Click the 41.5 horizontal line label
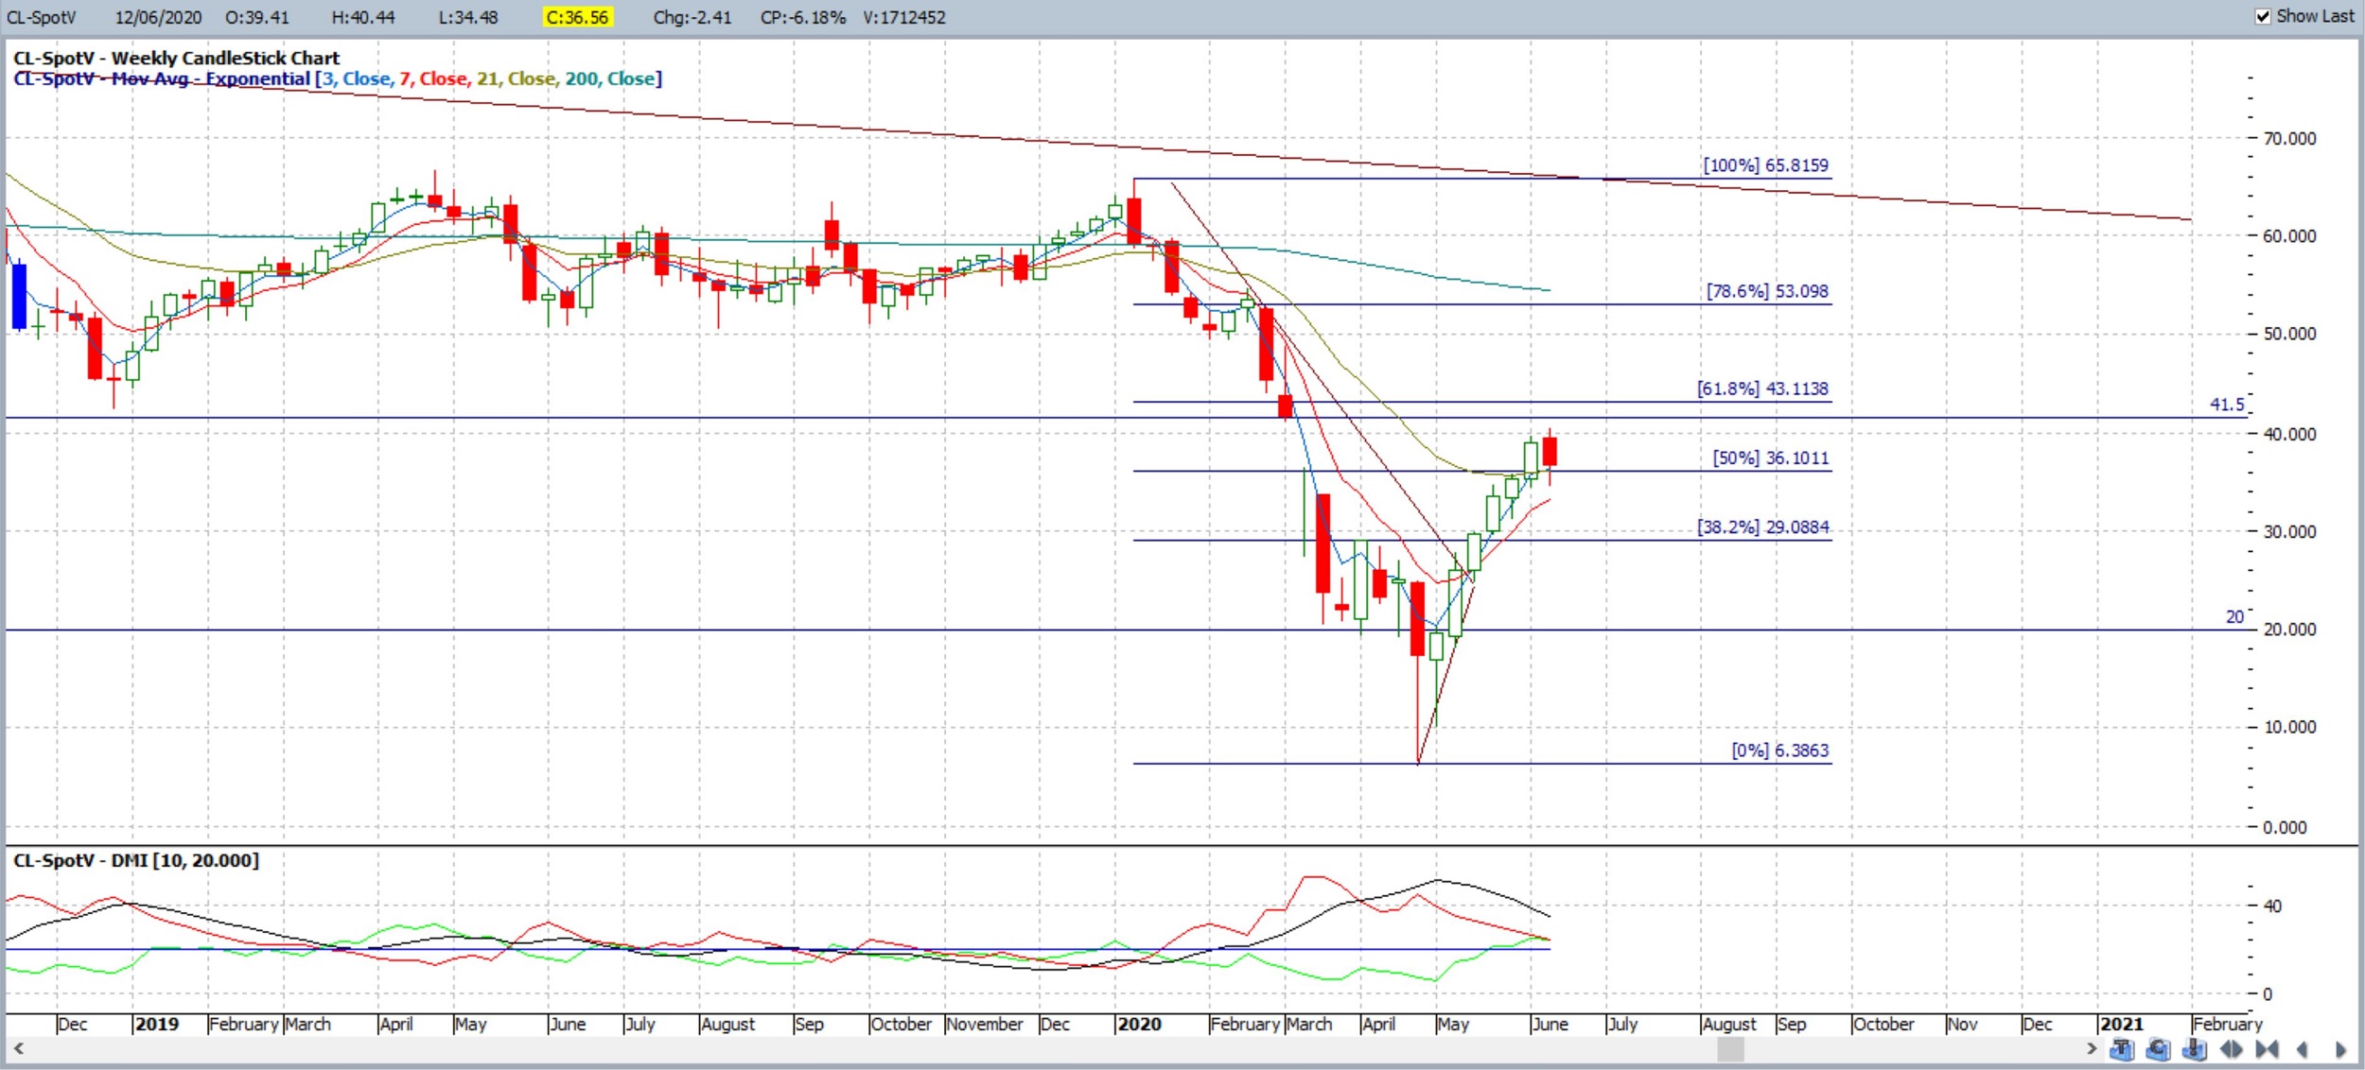 click(2227, 405)
